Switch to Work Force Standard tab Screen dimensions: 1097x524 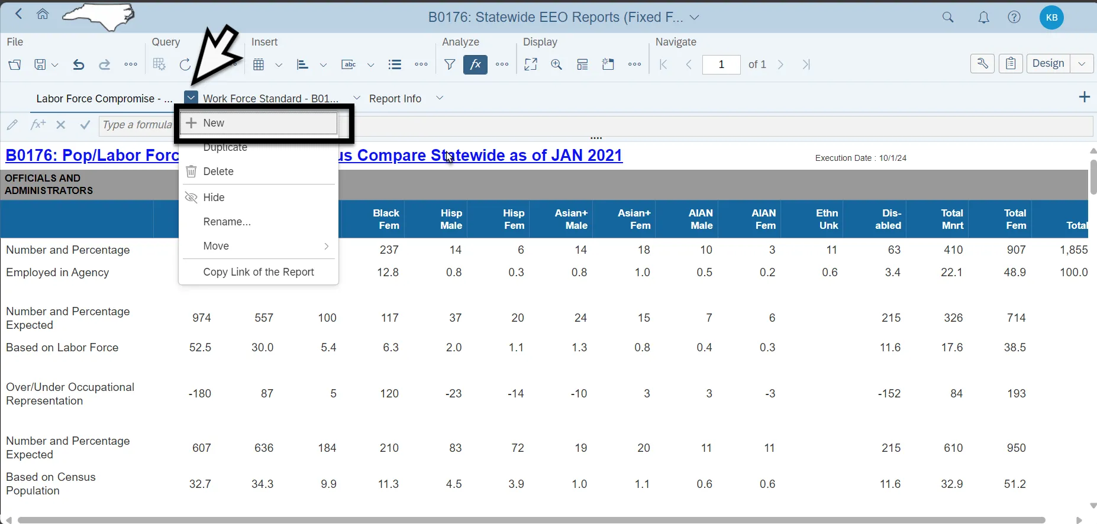tap(270, 99)
